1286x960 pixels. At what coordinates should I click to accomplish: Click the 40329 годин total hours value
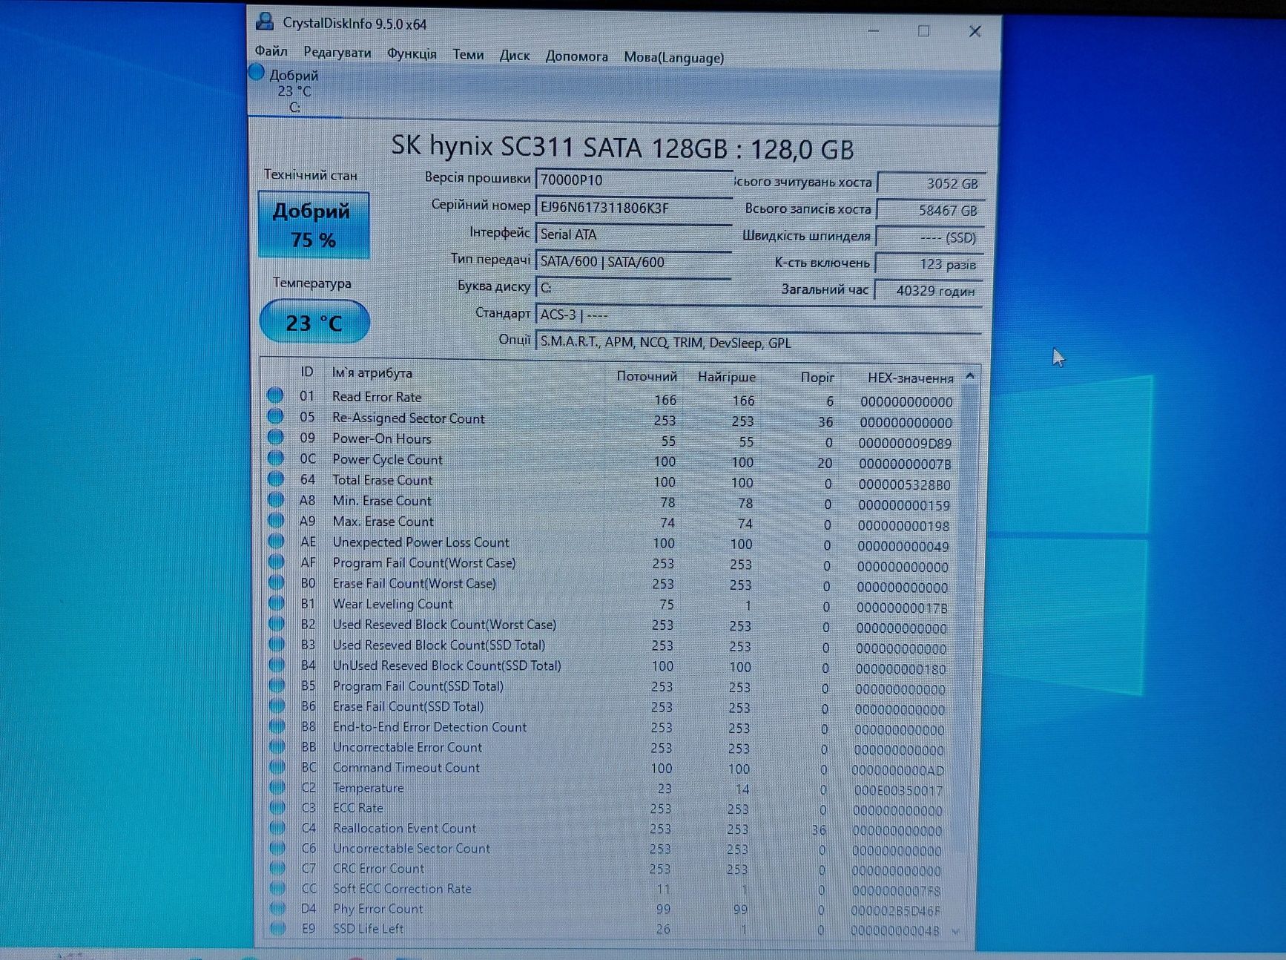(929, 291)
